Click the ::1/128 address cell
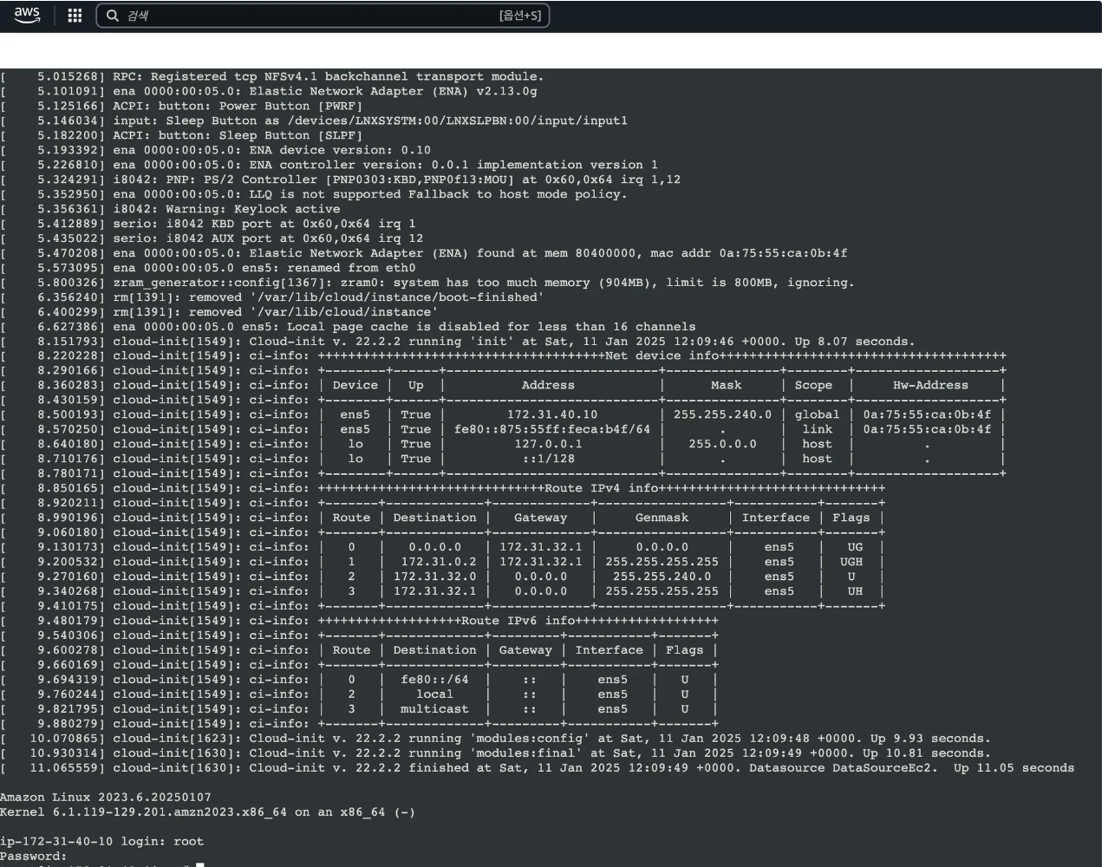Viewport: 1108px width, 867px height. point(548,459)
